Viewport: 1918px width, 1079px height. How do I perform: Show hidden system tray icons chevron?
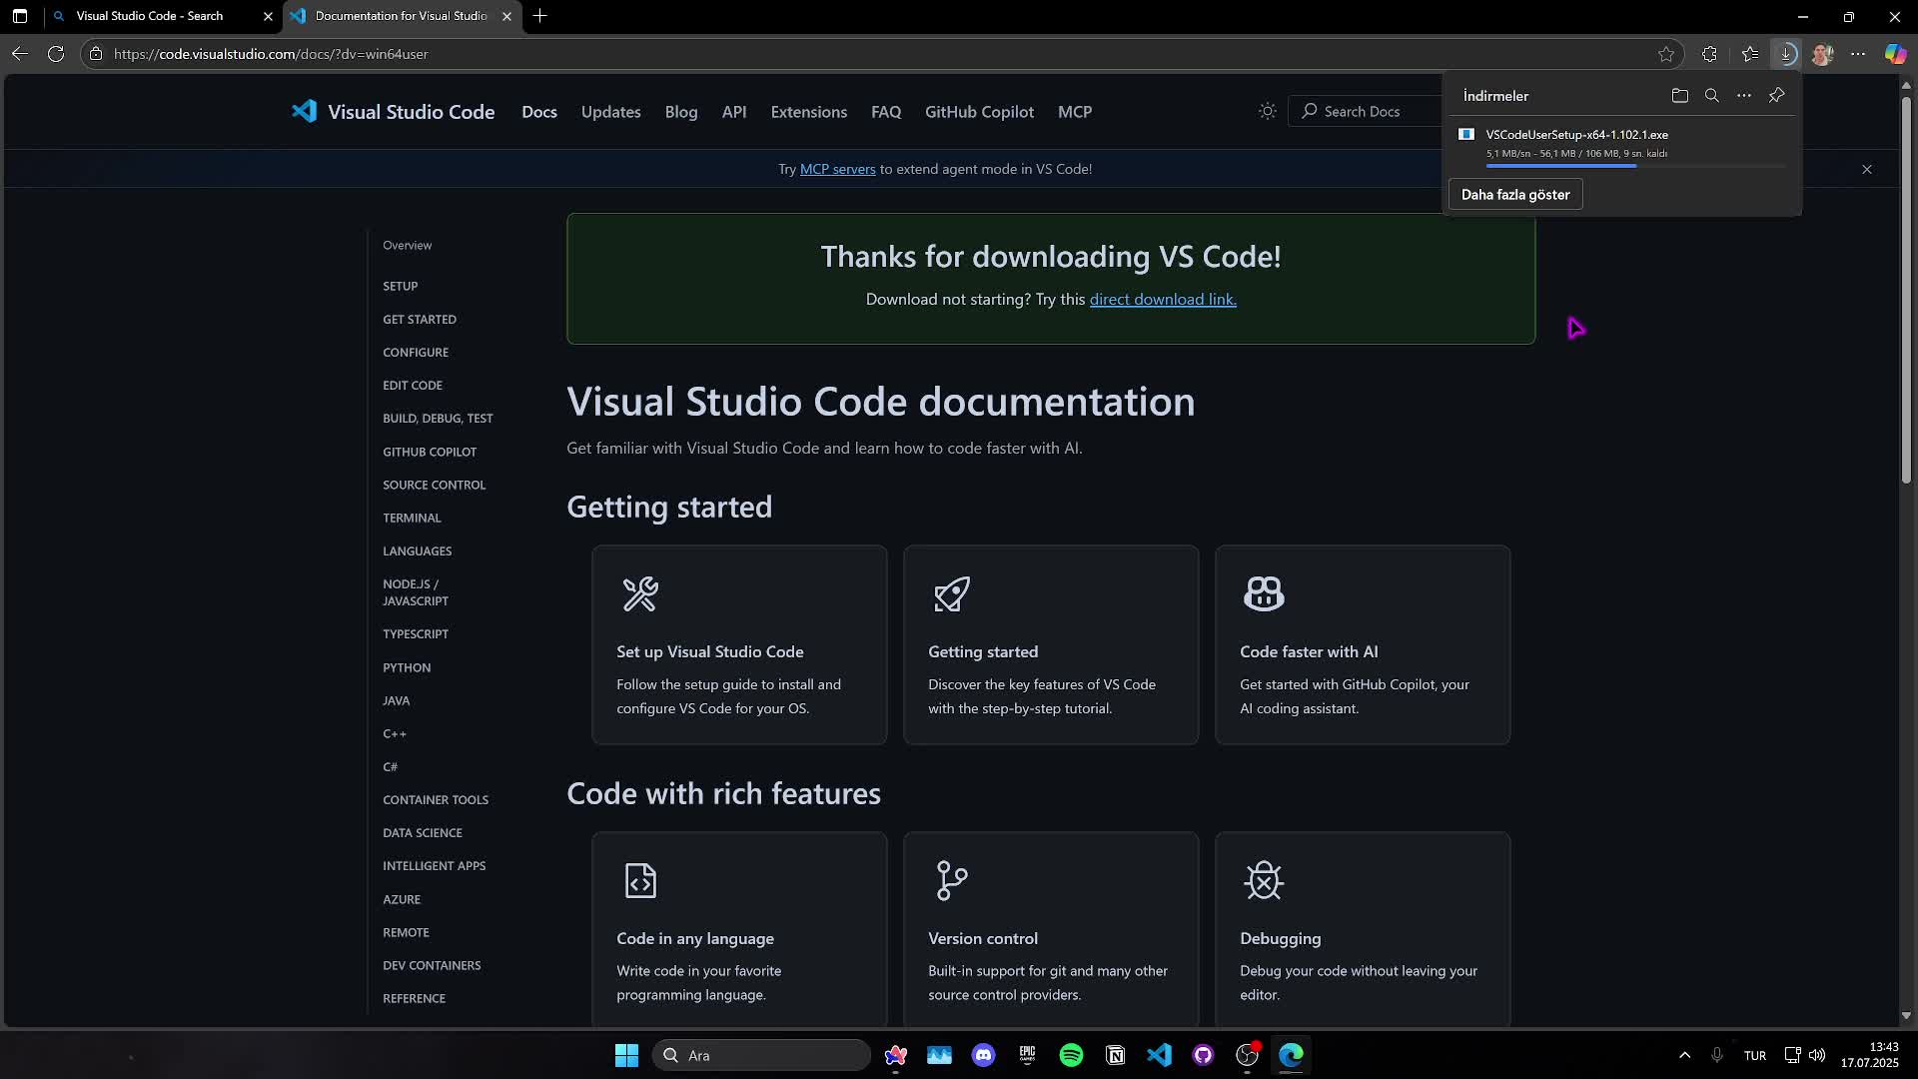point(1684,1055)
